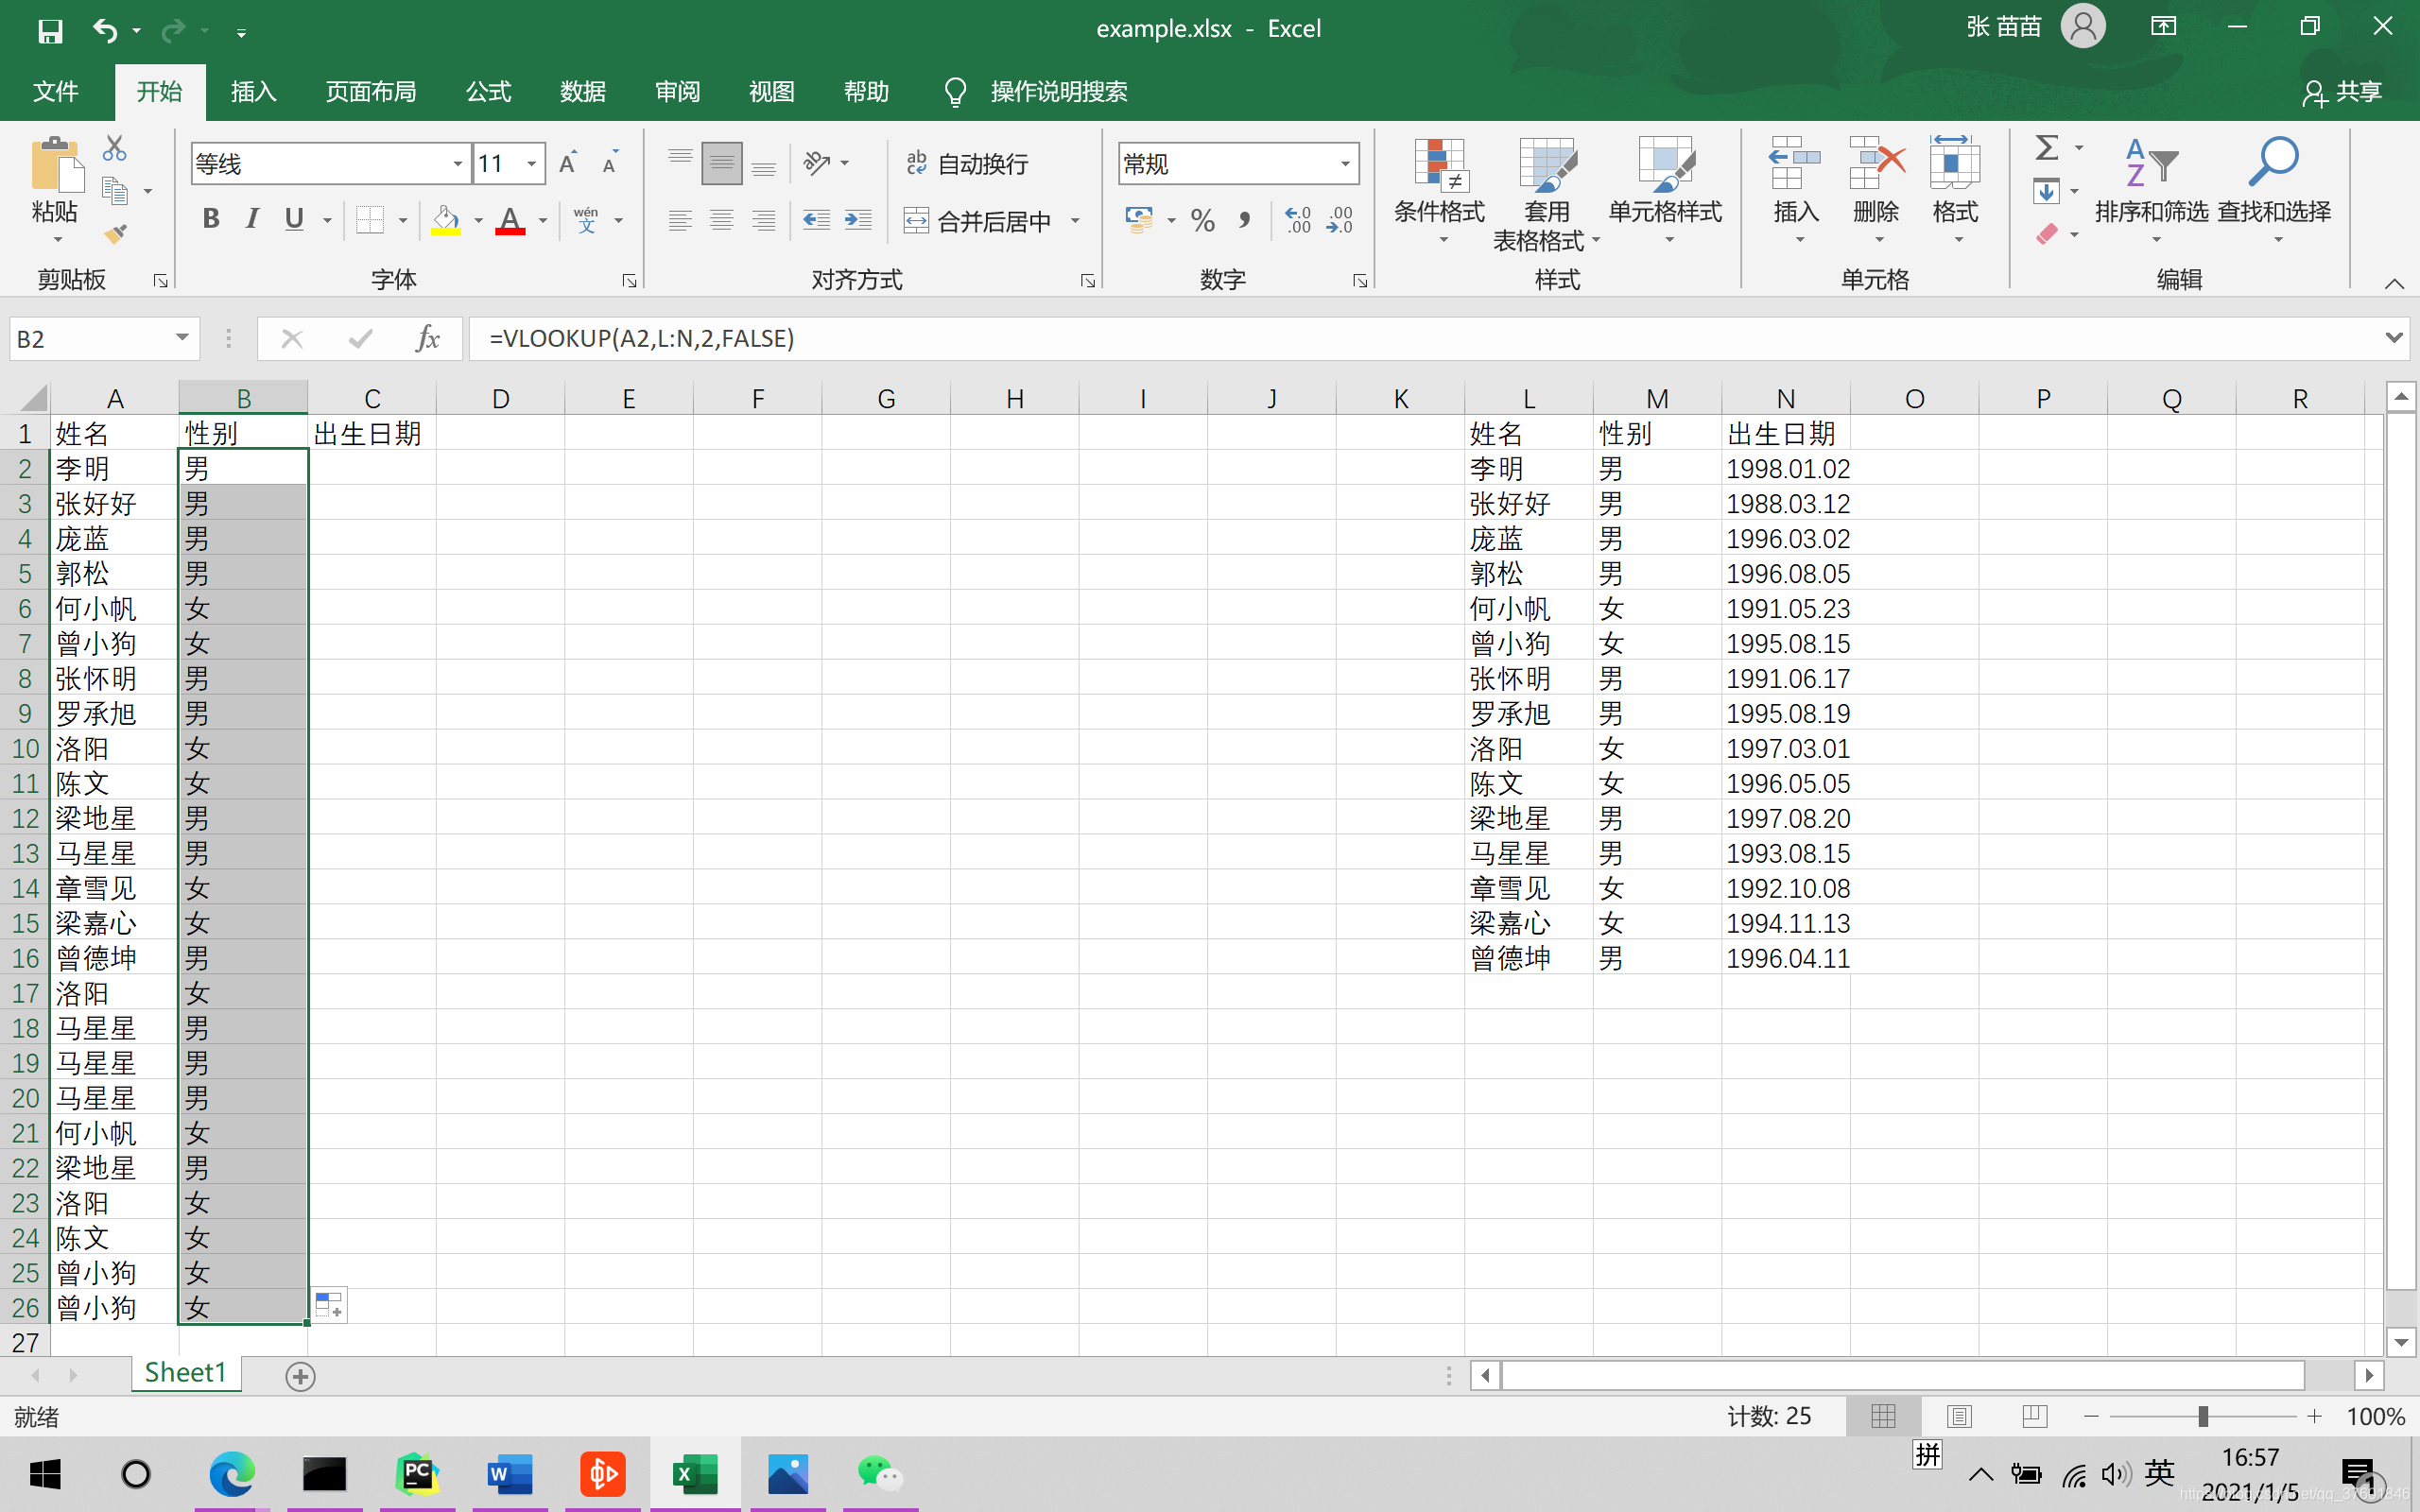The height and width of the screenshot is (1512, 2420).
Task: Click the Save icon in title bar
Action: tap(50, 30)
